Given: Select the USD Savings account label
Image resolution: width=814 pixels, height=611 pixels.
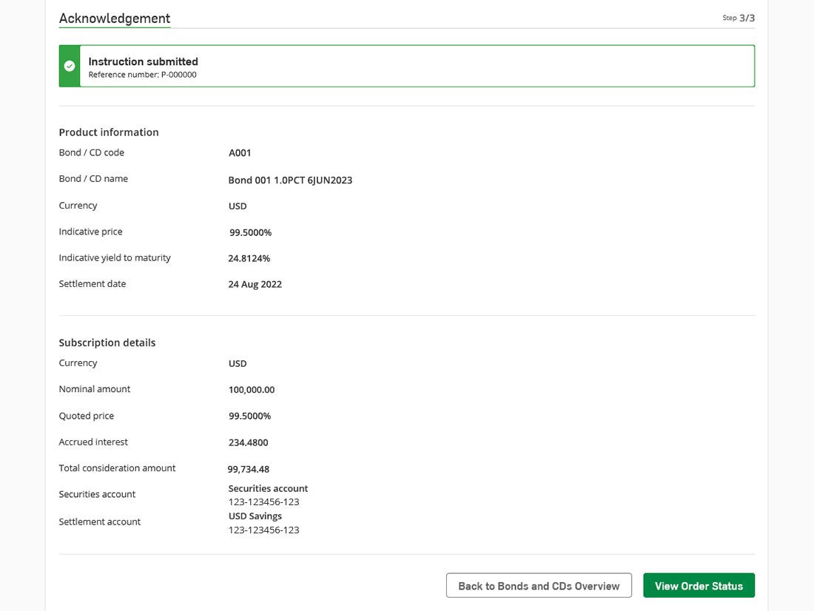Looking at the screenshot, I should tap(255, 516).
